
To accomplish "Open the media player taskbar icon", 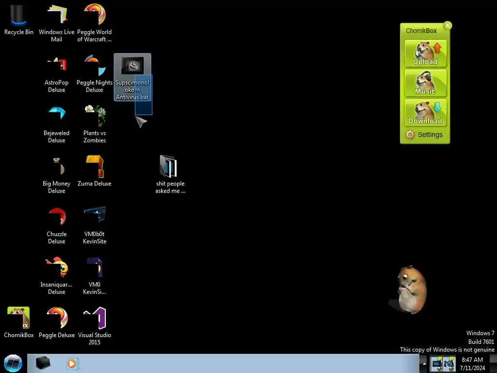I will point(72,363).
